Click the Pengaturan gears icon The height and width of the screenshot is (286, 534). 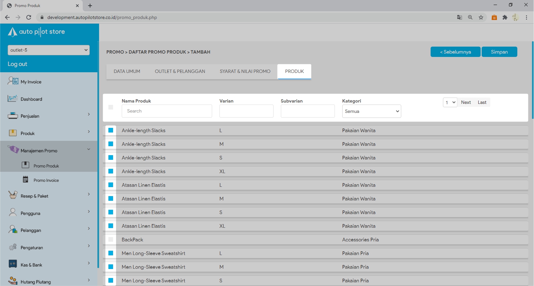pyautogui.click(x=13, y=247)
